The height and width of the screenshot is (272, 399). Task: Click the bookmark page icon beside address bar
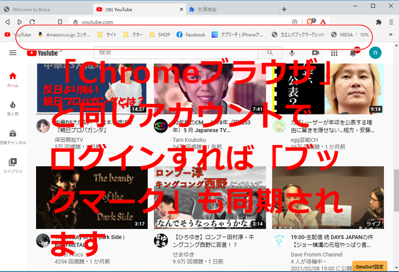click(x=60, y=22)
